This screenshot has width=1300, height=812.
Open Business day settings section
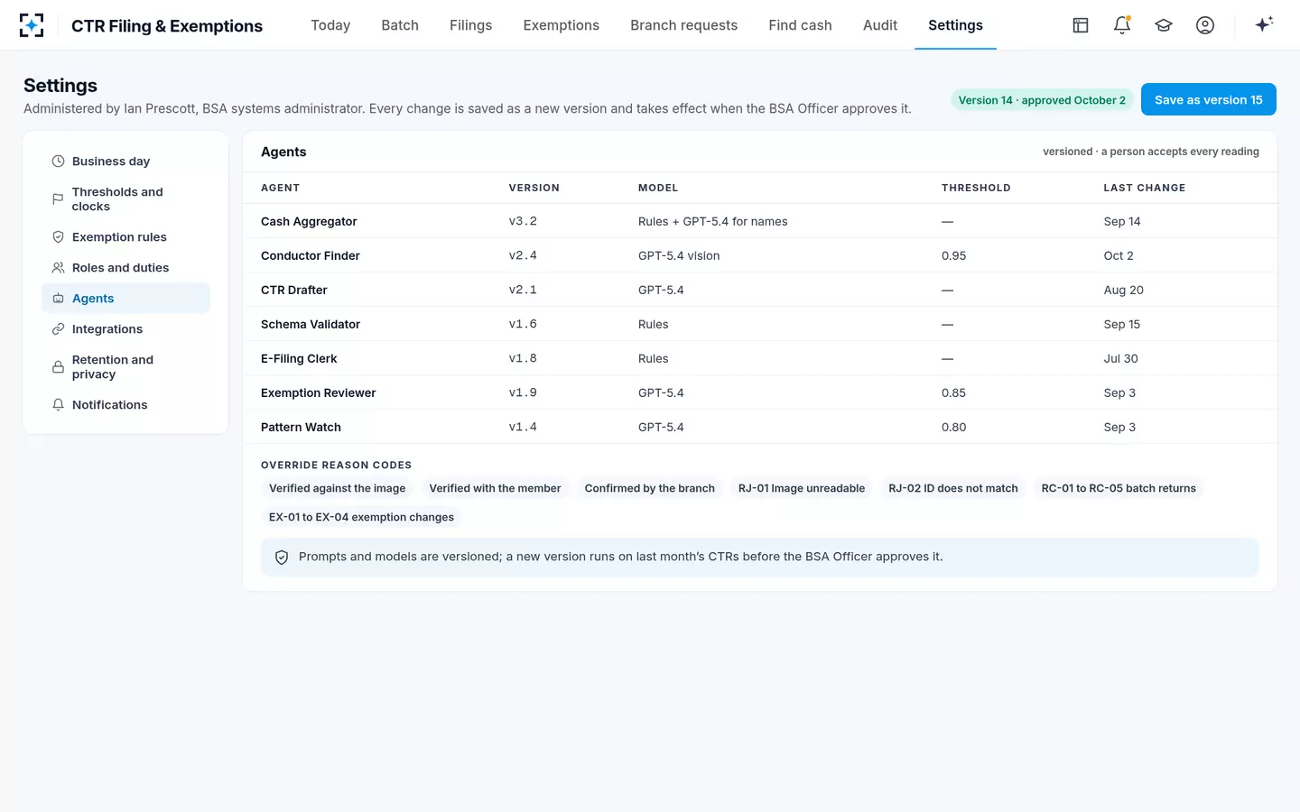coord(125,161)
